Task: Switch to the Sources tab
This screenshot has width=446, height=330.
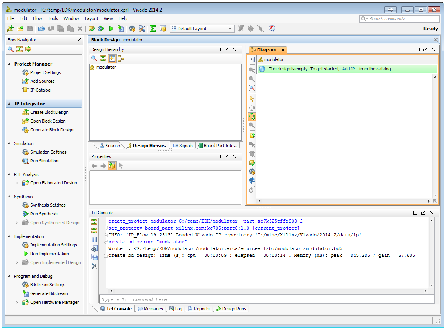Action: 110,146
